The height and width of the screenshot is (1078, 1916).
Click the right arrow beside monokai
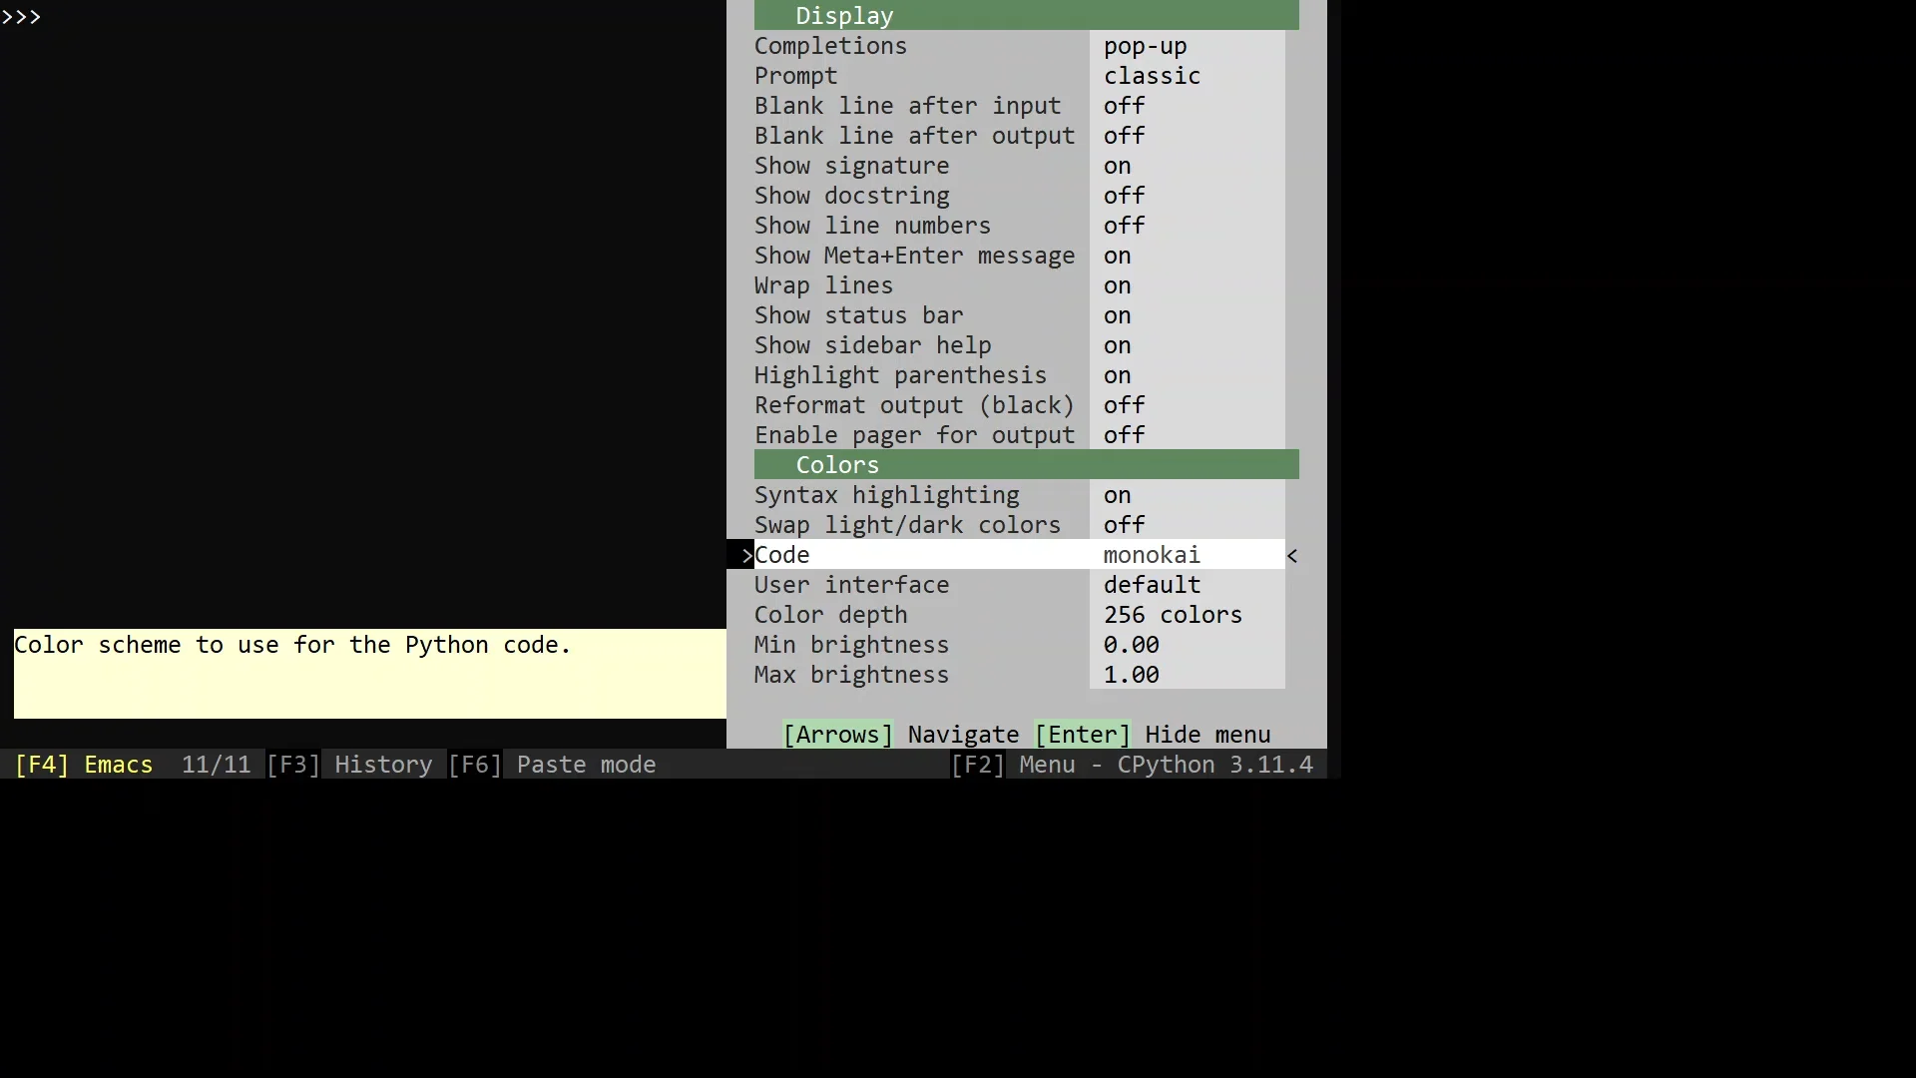click(x=1292, y=556)
